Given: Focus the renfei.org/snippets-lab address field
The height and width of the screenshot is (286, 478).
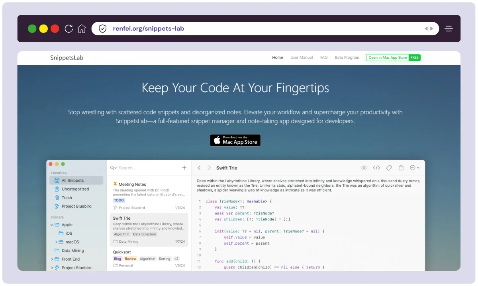Looking at the screenshot, I should [265, 29].
